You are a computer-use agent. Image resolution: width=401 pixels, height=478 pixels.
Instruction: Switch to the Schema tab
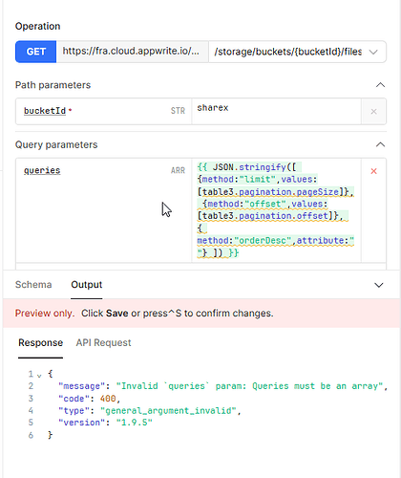[33, 285]
